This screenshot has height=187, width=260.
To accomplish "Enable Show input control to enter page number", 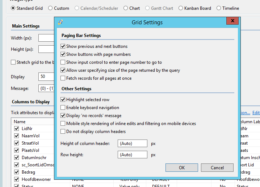I will coord(63,62).
